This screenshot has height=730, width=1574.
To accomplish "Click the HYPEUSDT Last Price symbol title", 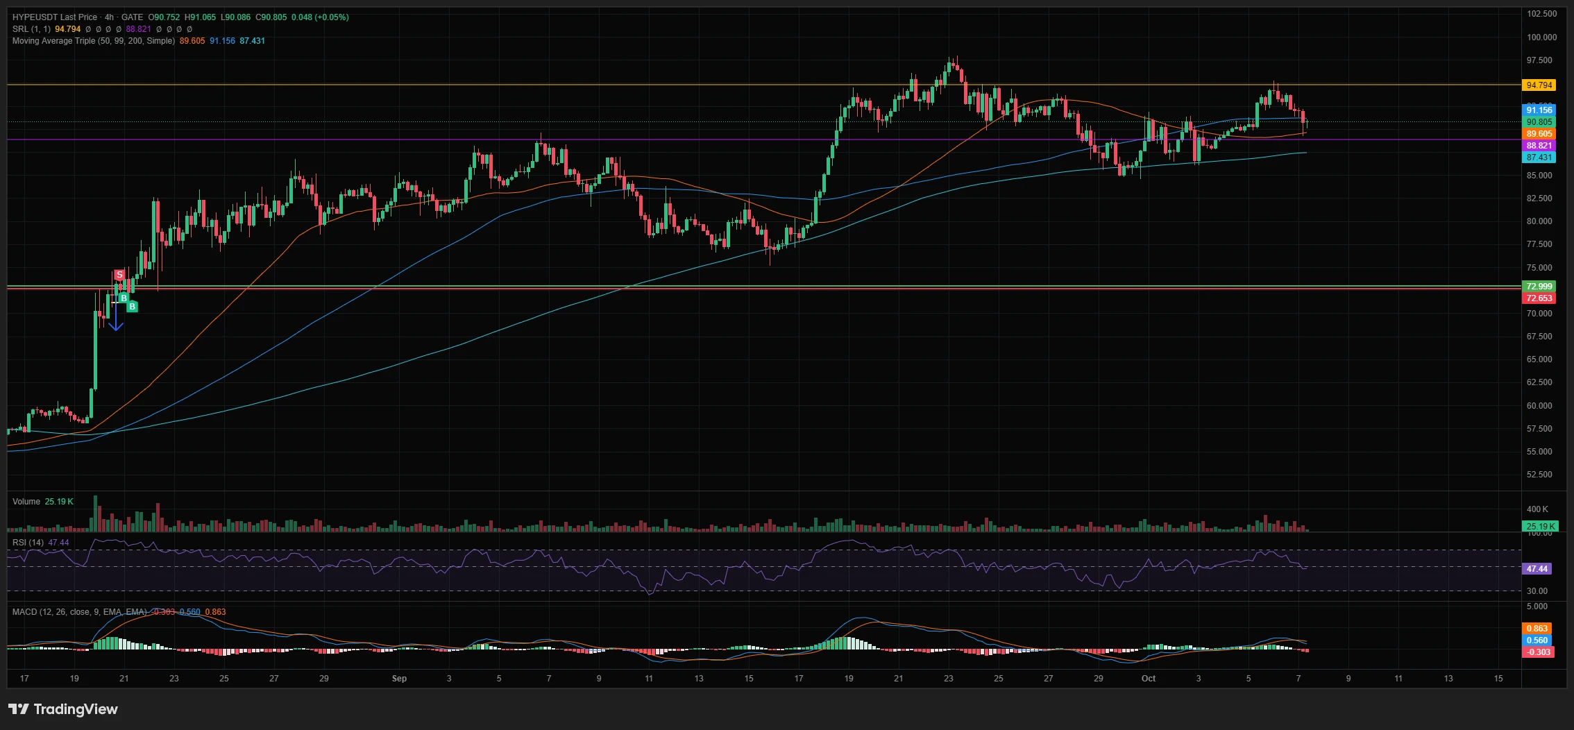I will pyautogui.click(x=55, y=17).
